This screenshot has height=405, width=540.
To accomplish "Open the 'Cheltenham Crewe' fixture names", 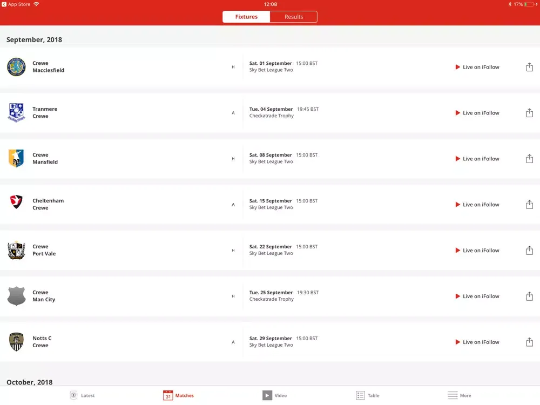I will click(x=48, y=204).
